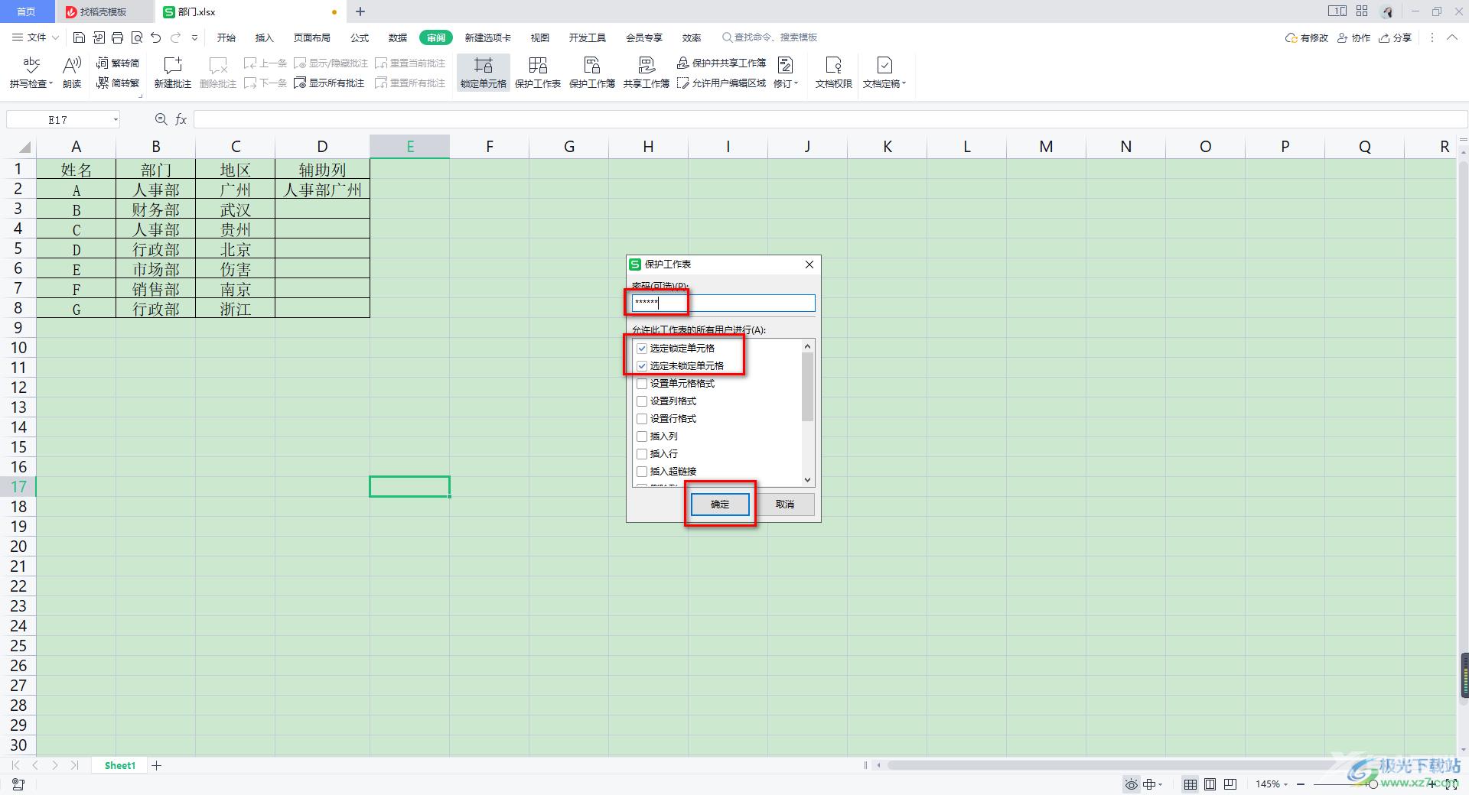Click the Spell Check icon
This screenshot has width=1469, height=795.
pyautogui.click(x=31, y=65)
